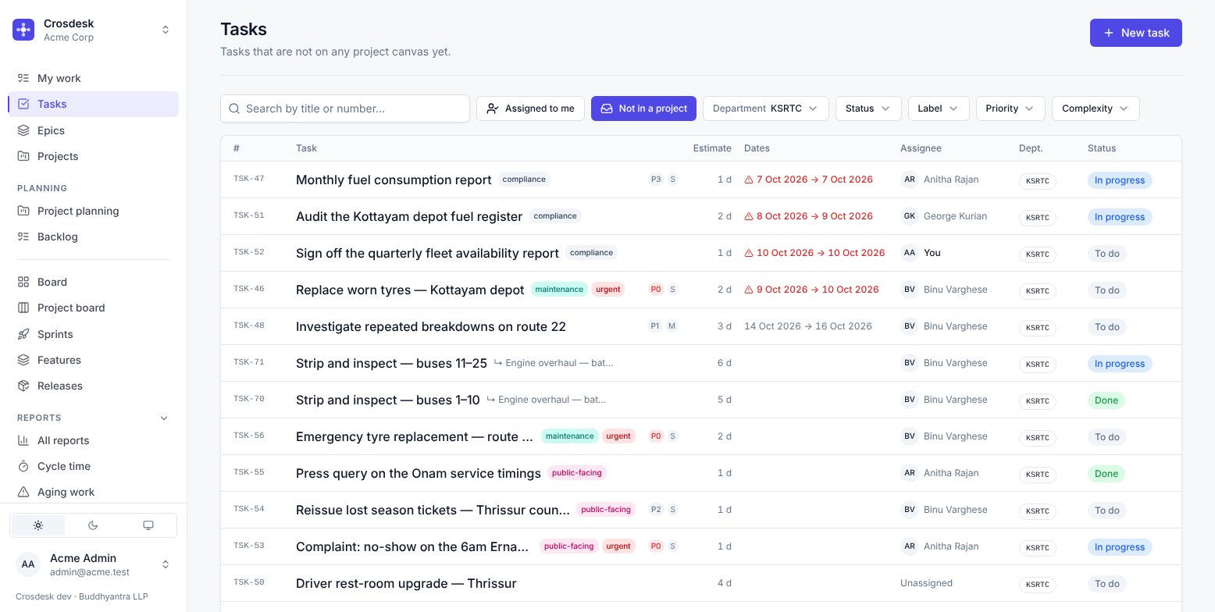The width and height of the screenshot is (1215, 612).
Task: Open task Investigate repeated breakdowns on route 22
Action: coord(431,326)
